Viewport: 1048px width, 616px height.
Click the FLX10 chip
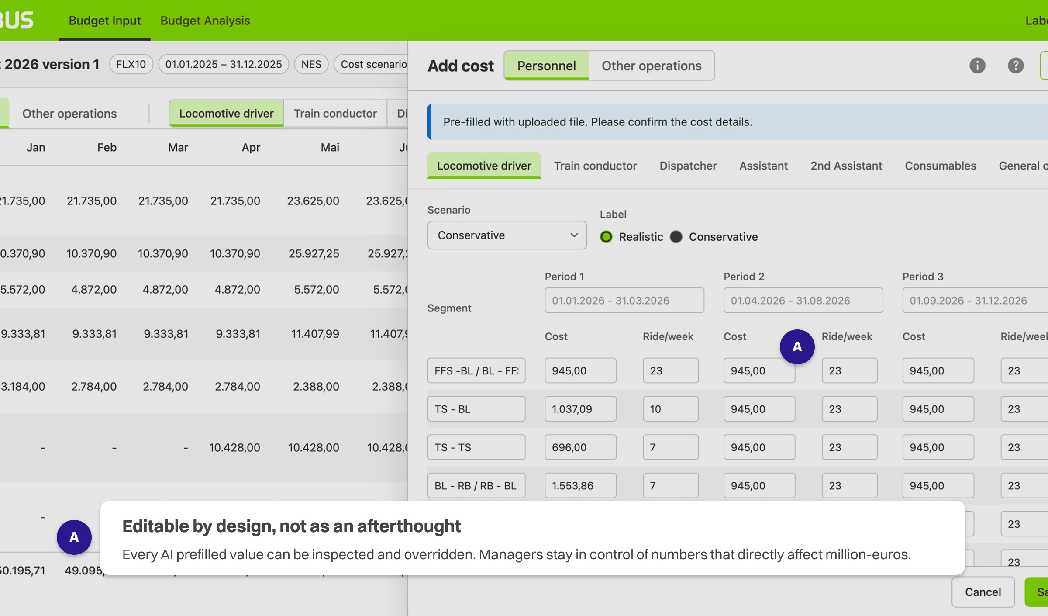pyautogui.click(x=131, y=64)
